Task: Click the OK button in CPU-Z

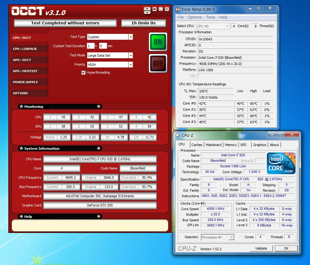Action: pos(286,248)
